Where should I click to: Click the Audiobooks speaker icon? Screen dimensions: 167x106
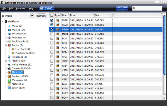tap(9, 41)
